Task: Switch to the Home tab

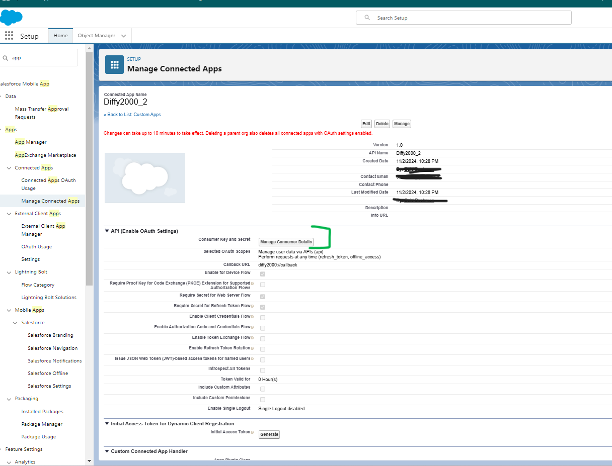Action: pos(60,36)
